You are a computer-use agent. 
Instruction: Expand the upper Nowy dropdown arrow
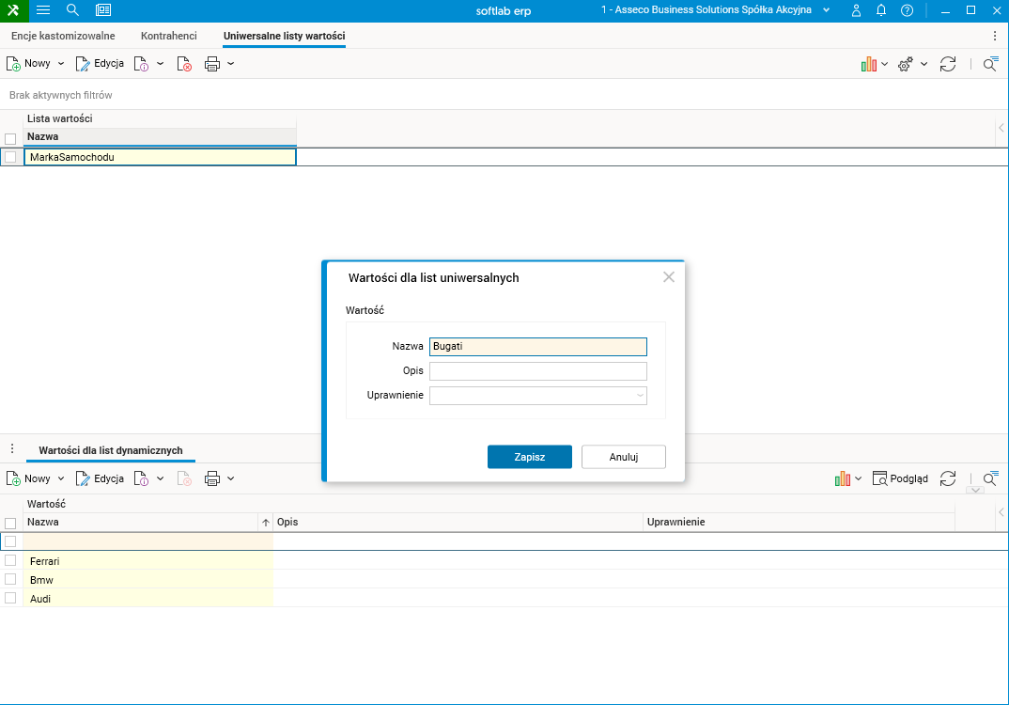[x=61, y=64]
